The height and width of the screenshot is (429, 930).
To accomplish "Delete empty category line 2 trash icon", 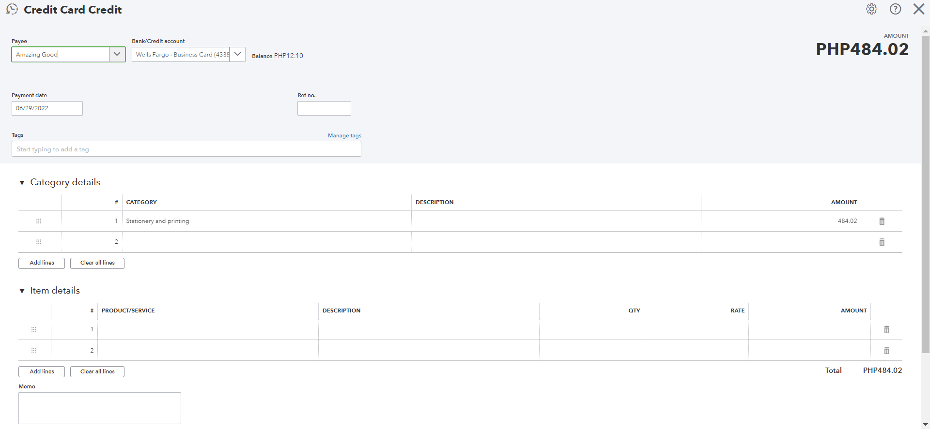I will click(882, 242).
